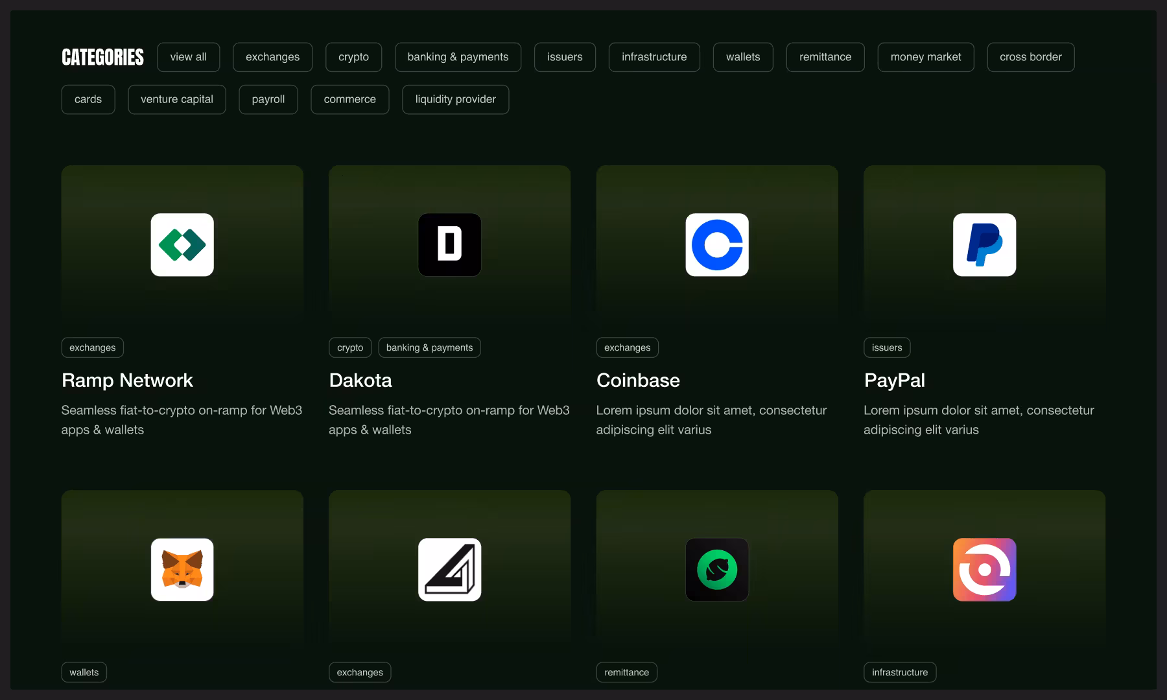Click 'infrastructure' tag under gradient logo card

(x=900, y=672)
